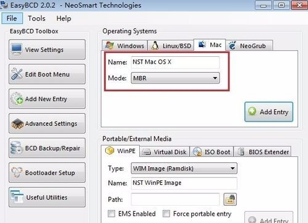Check the Force portable entry option
This screenshot has width=308, height=223.
[x=166, y=214]
